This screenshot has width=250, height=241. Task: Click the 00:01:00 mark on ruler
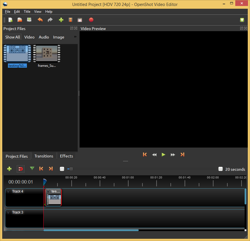(128, 177)
